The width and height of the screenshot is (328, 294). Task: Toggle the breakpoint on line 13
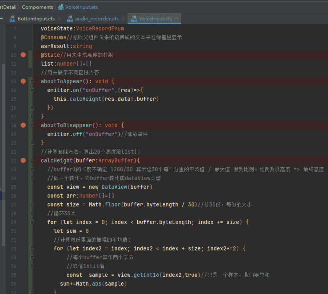click(x=23, y=81)
